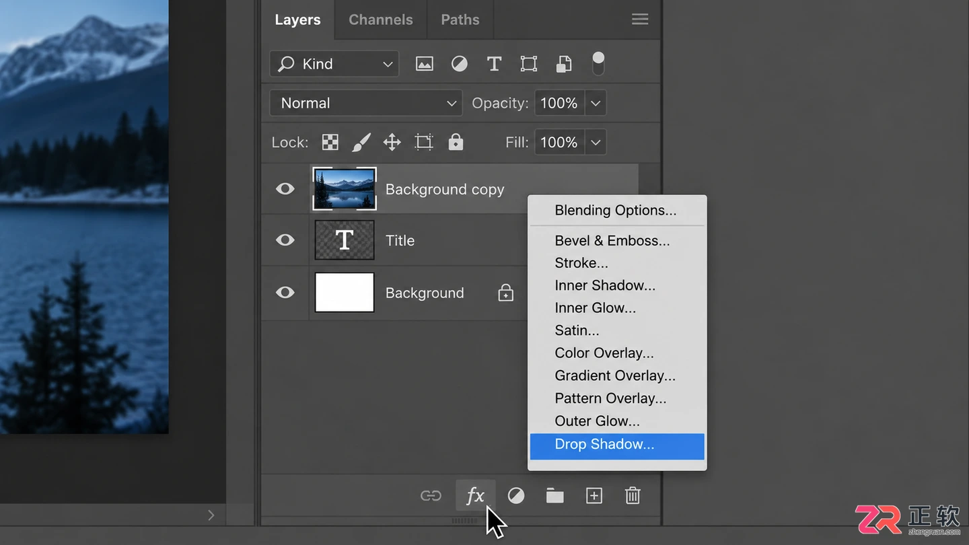Click the smart object filter icon
The height and width of the screenshot is (545, 969).
click(x=564, y=64)
